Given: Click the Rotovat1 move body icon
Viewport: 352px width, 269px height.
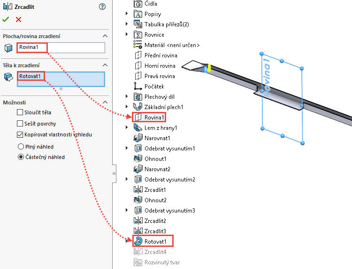Looking at the screenshot, I should [x=138, y=241].
